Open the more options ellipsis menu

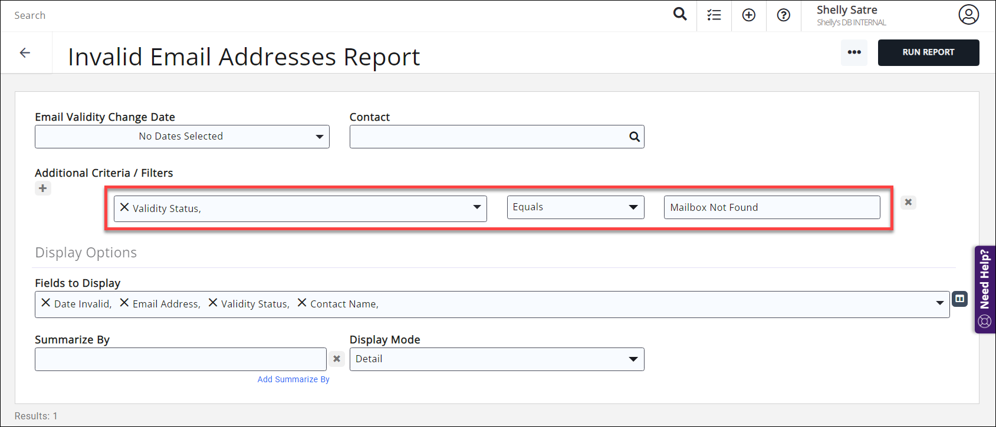854,52
